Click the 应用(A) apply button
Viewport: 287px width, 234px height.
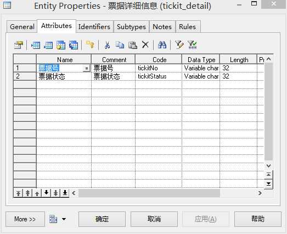[x=206, y=219]
